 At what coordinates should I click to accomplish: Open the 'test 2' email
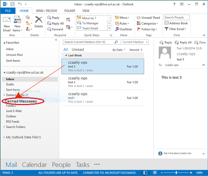102,82
